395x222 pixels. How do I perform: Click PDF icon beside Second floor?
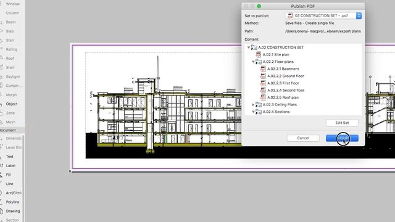click(x=263, y=90)
